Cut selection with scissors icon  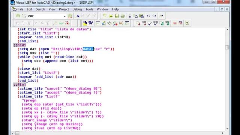point(130,16)
